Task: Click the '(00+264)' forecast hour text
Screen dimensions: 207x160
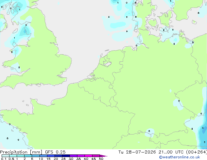Action: (197, 152)
